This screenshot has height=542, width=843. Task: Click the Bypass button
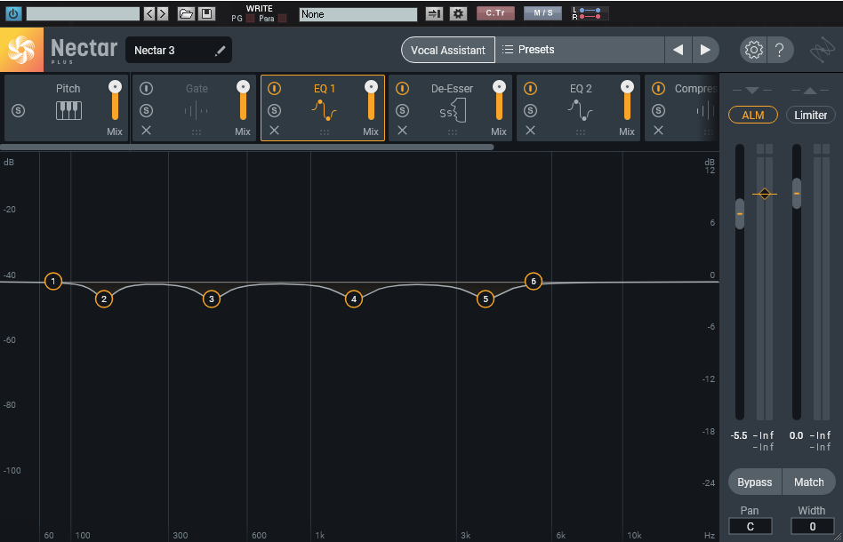tap(755, 482)
